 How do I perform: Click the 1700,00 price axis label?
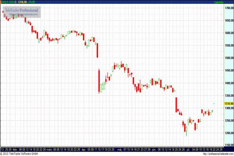click(x=228, y=8)
